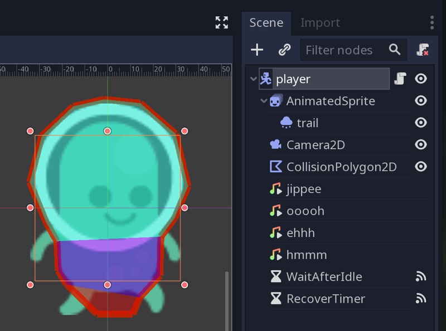Select the ooooh audio node
Image resolution: width=446 pixels, height=331 pixels.
click(306, 211)
